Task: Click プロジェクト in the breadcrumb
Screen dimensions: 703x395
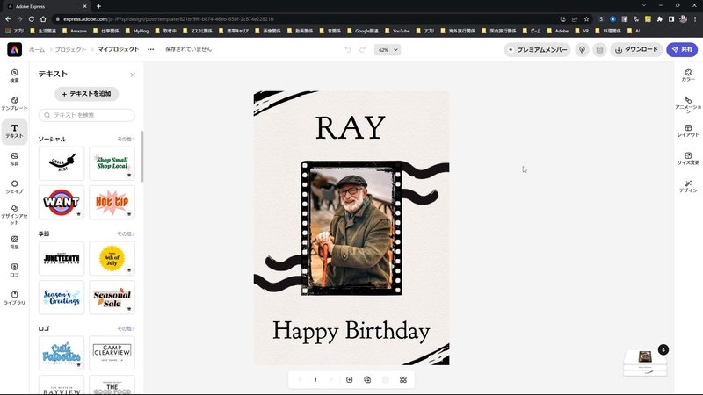Action: 70,49
